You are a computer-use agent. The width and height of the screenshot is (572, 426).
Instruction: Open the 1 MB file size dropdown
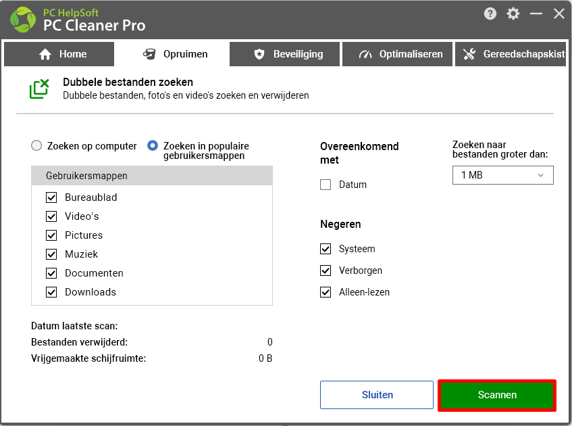point(502,175)
